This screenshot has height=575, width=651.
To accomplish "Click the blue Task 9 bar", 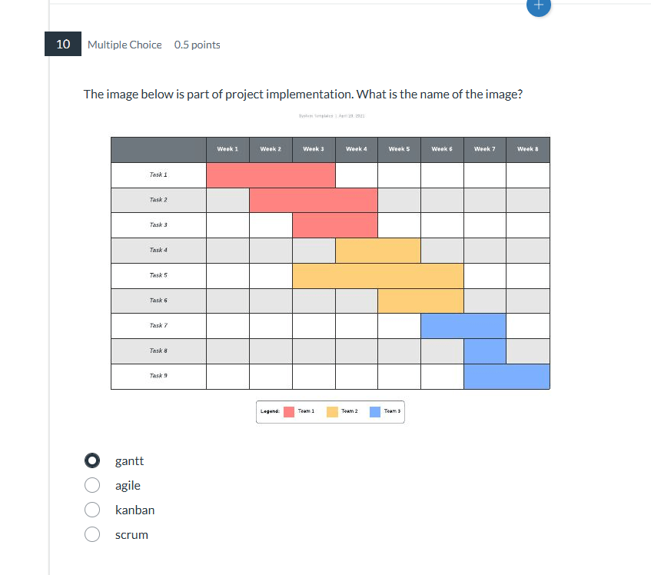I will coord(507,377).
